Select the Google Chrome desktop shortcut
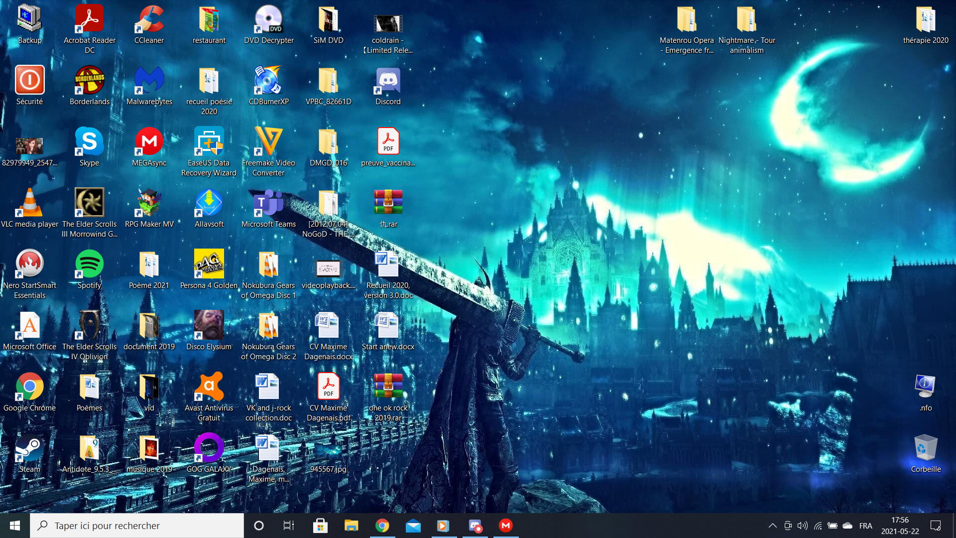This screenshot has width=956, height=538. click(30, 392)
